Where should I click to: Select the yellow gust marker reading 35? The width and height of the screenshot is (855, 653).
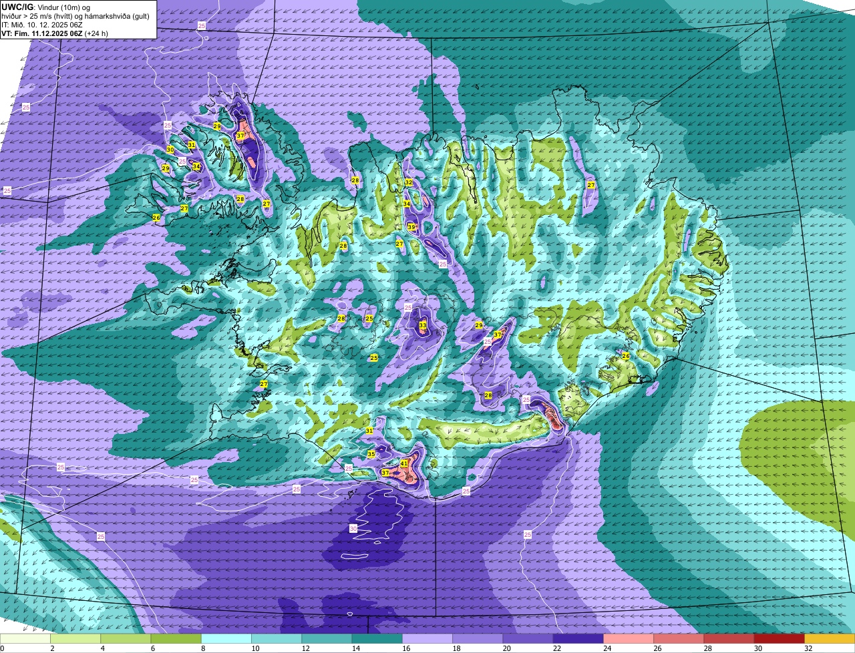(371, 454)
